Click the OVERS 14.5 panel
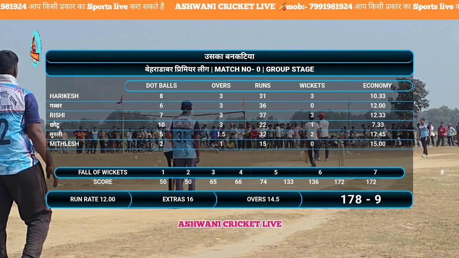 (x=259, y=199)
